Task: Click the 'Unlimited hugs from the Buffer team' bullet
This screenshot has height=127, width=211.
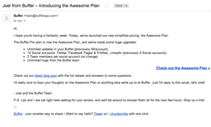Action: click(x=53, y=60)
